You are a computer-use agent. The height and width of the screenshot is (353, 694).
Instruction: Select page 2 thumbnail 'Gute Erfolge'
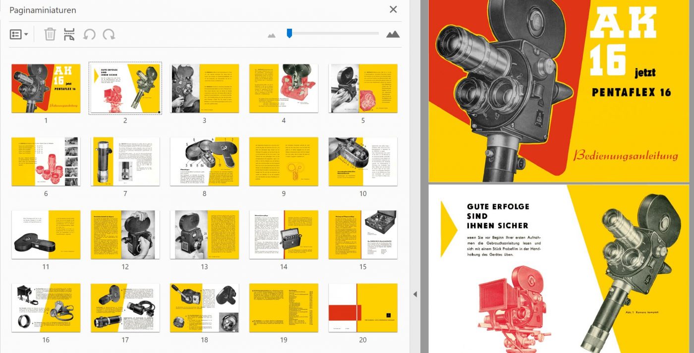(125, 88)
